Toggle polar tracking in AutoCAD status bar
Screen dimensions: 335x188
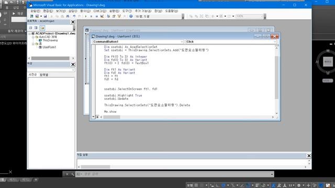[x=224, y=185]
